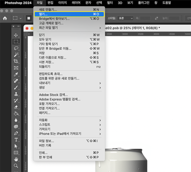Select the Hand tool
Screen dimensions: 191x172
[16, 159]
